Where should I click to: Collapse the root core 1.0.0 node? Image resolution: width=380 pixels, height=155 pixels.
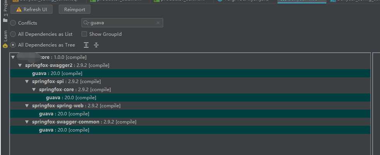[x=13, y=57]
